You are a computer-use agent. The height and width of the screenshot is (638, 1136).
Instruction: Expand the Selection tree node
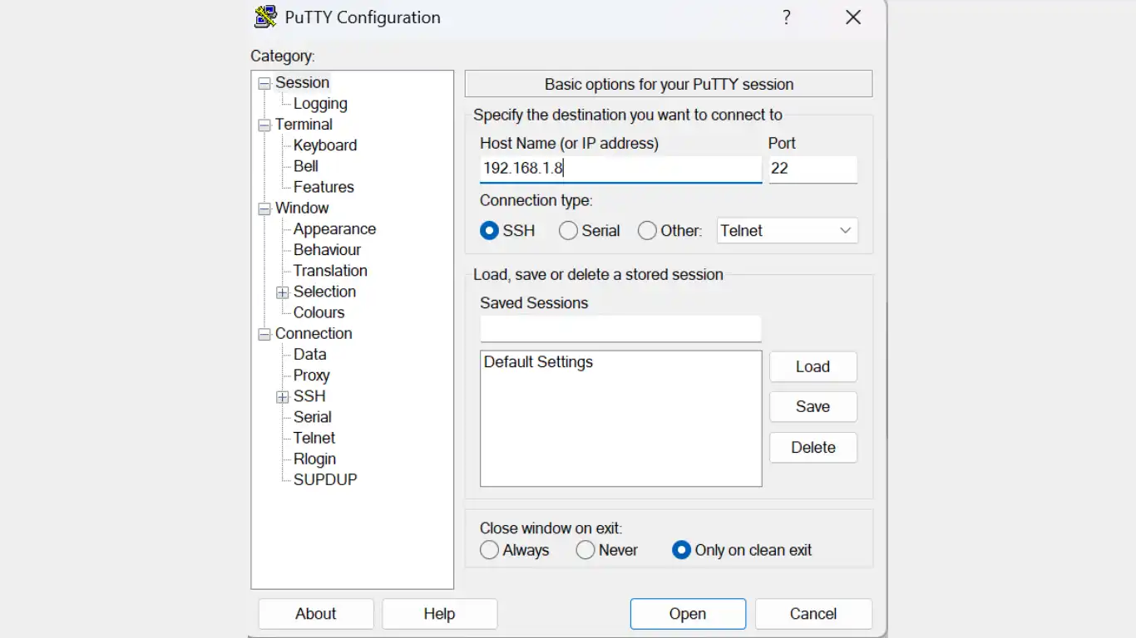pyautogui.click(x=283, y=292)
